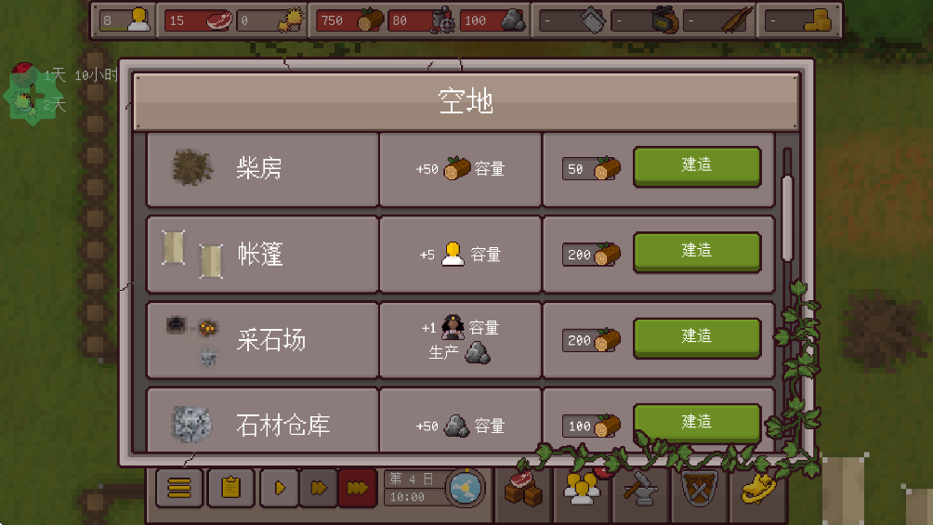The image size is (933, 525).
Task: Open the anvil and hammer crafting icon
Action: pos(640,488)
